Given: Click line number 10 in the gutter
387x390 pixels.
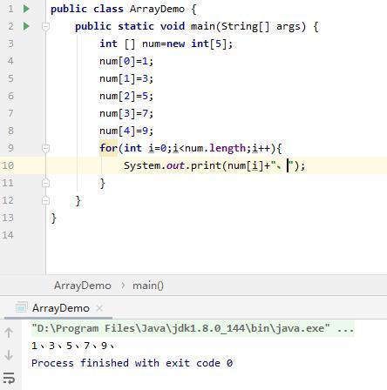Looking at the screenshot, I should pos(8,165).
